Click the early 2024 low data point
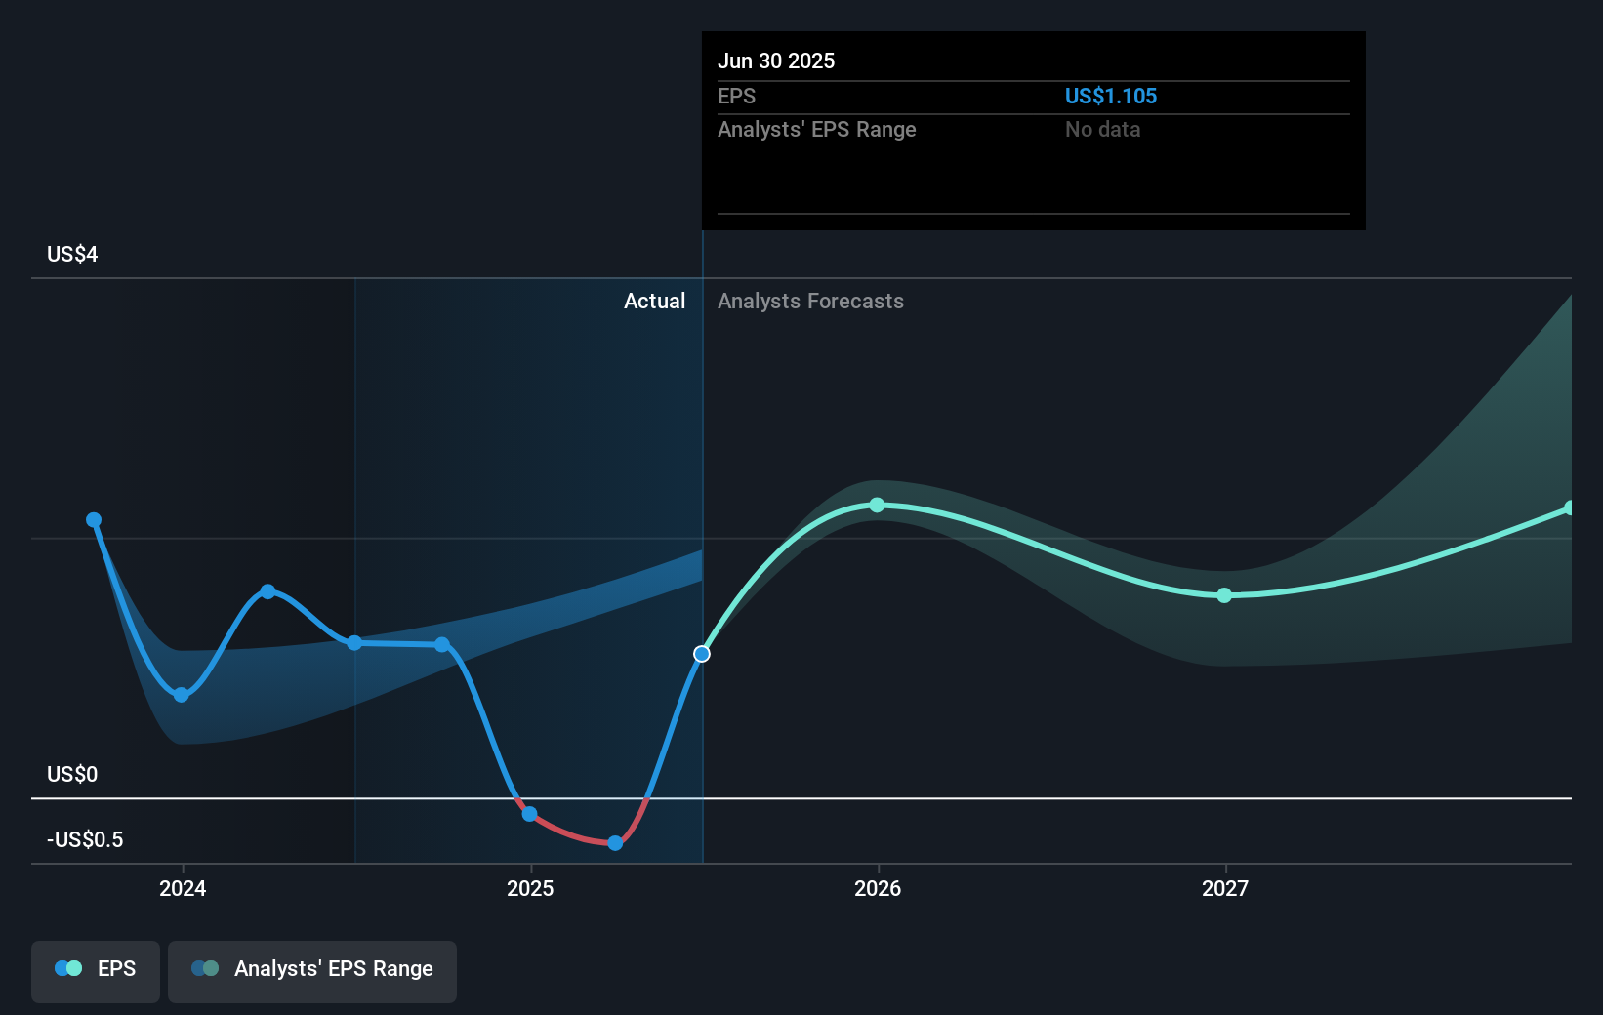The width and height of the screenshot is (1603, 1015). tap(181, 695)
